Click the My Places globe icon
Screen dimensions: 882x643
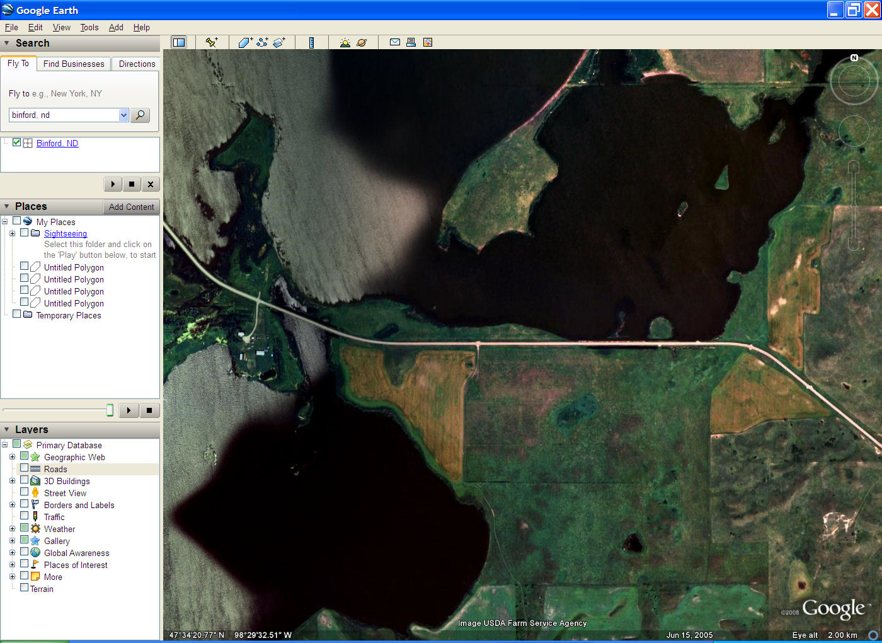click(28, 222)
